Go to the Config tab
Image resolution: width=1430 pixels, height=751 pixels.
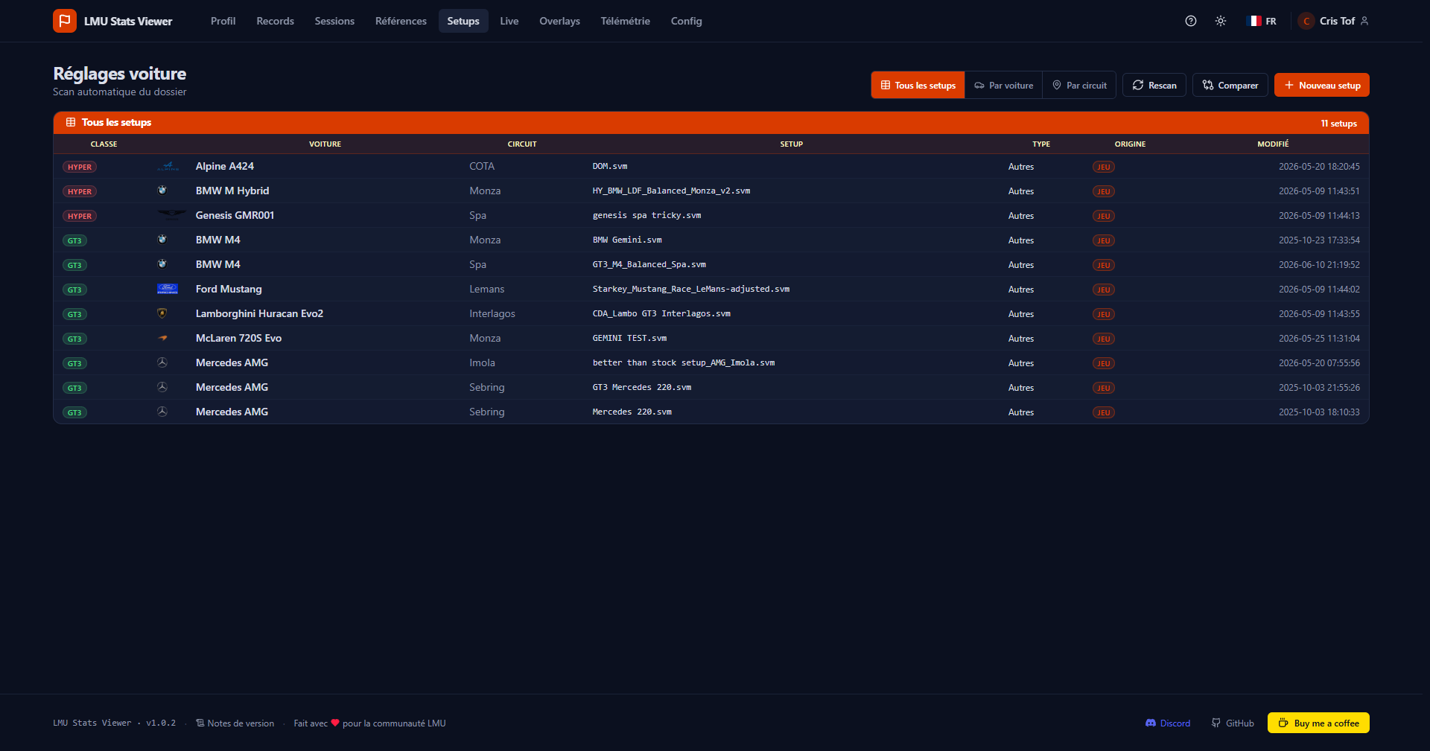[686, 21]
